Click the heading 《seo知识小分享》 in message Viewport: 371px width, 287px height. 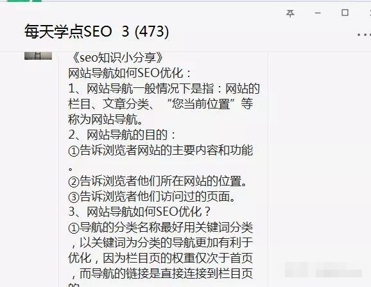pos(116,58)
